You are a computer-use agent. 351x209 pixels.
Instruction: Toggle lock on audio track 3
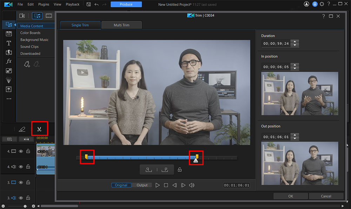click(x=28, y=198)
